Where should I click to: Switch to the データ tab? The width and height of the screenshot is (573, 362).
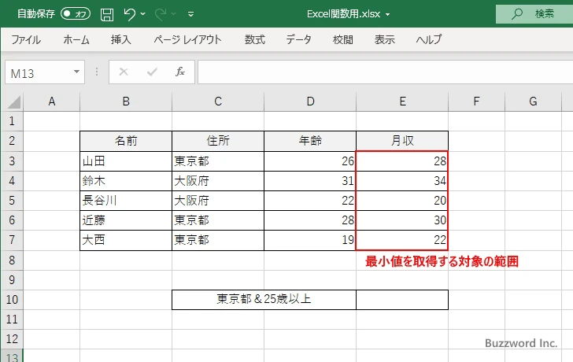pyautogui.click(x=298, y=39)
